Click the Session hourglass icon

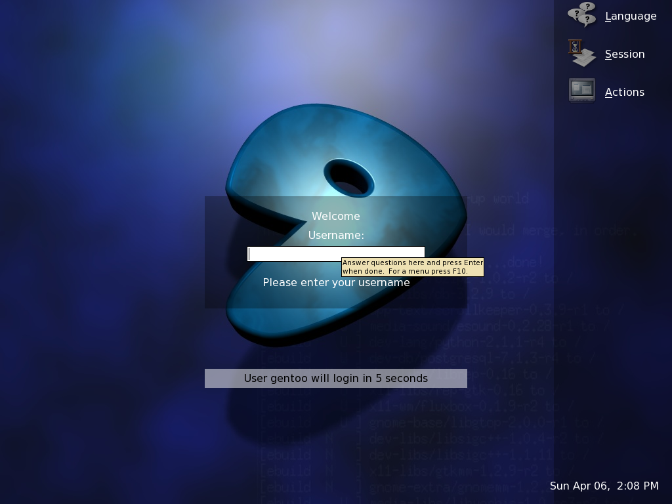(x=581, y=53)
